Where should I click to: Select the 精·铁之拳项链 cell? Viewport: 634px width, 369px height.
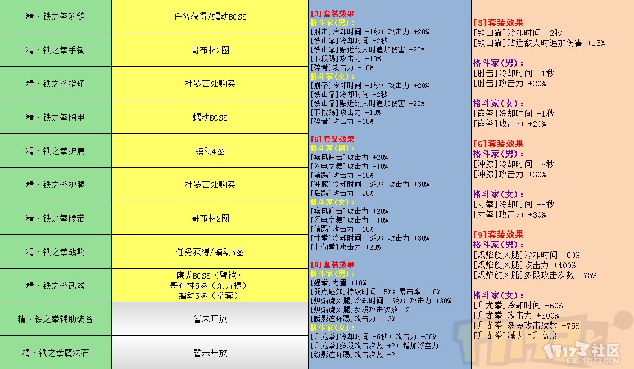click(55, 16)
